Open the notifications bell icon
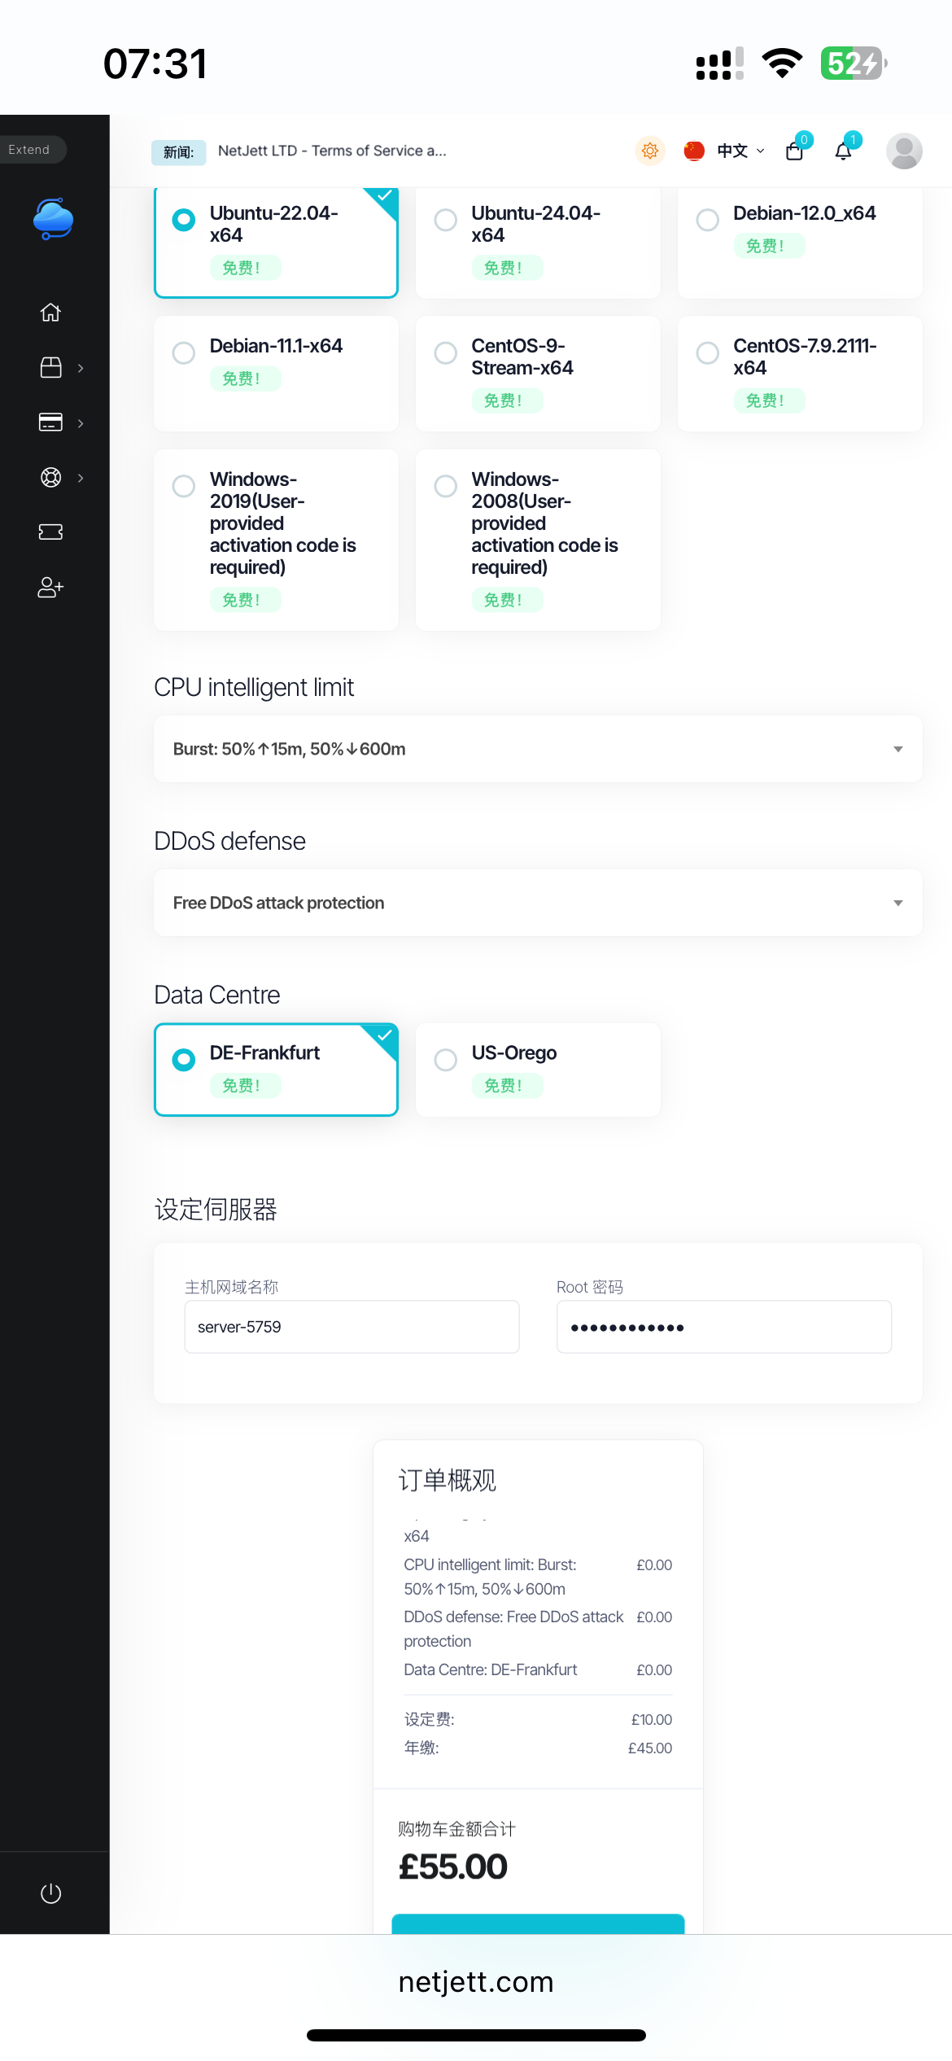Viewport: 952px width, 2061px height. pyautogui.click(x=844, y=151)
